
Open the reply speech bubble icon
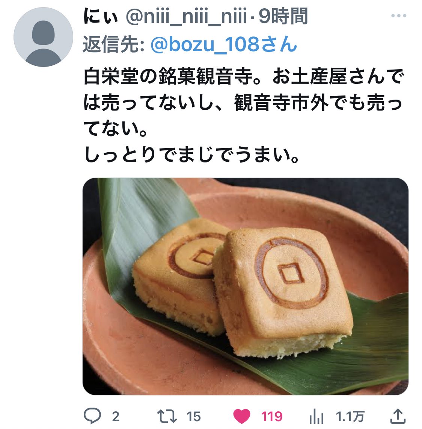(x=92, y=416)
